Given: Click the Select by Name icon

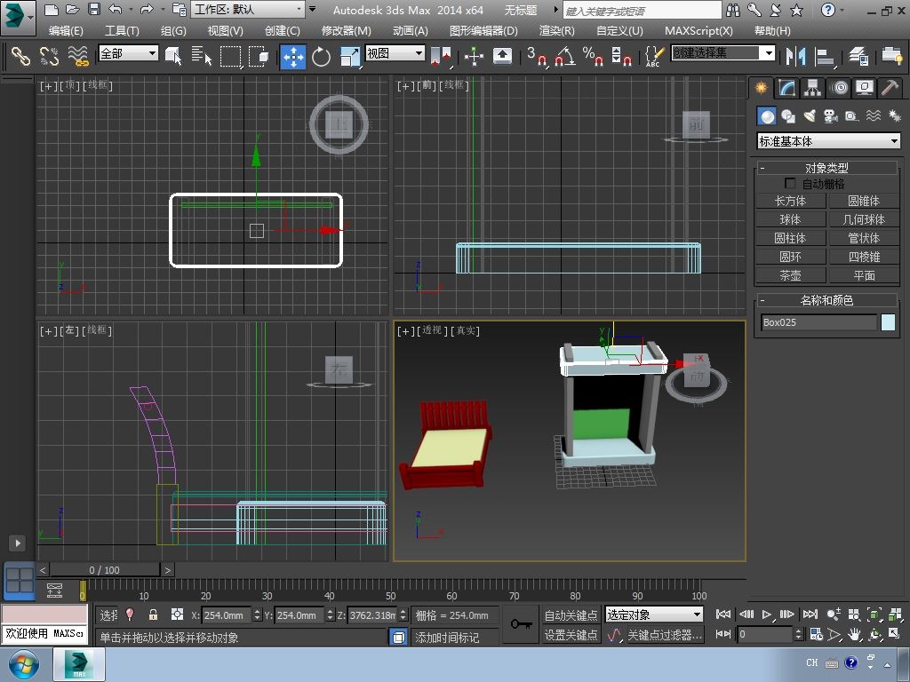Looking at the screenshot, I should (x=202, y=57).
